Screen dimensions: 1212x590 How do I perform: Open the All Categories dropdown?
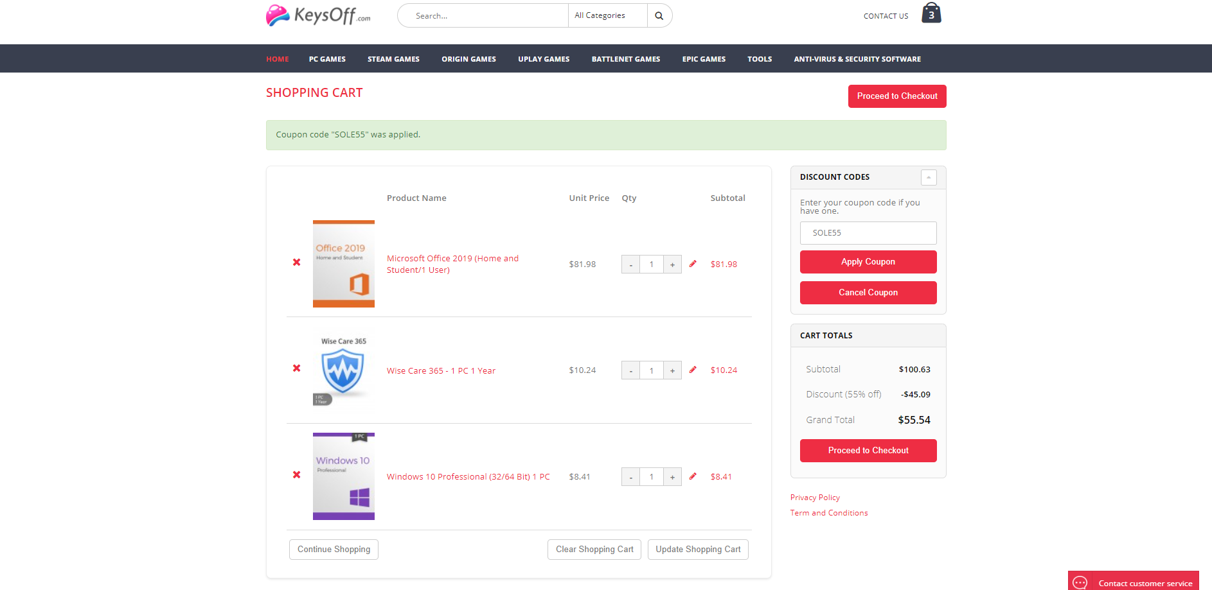coord(607,15)
